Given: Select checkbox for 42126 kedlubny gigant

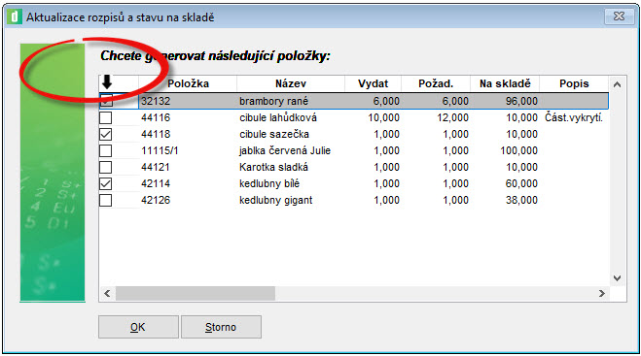Looking at the screenshot, I should point(106,200).
